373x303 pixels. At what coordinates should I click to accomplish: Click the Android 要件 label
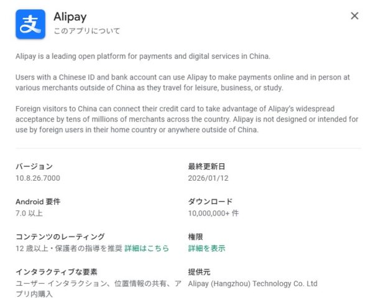38,202
